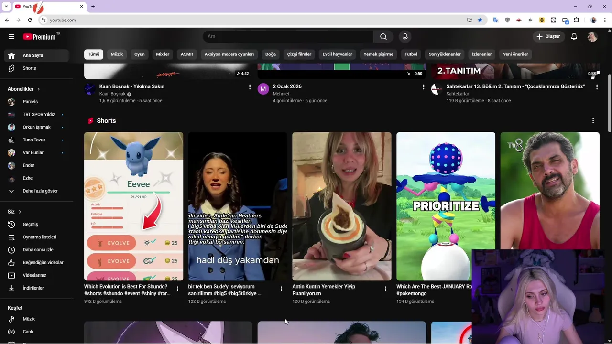
Task: Open Orkun Işıtmak channel
Action: pyautogui.click(x=36, y=127)
